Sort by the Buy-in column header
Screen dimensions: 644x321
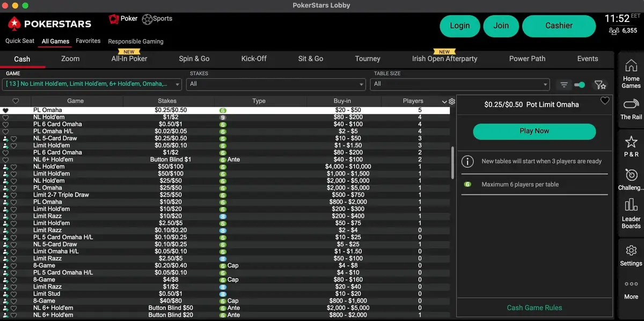pyautogui.click(x=342, y=101)
